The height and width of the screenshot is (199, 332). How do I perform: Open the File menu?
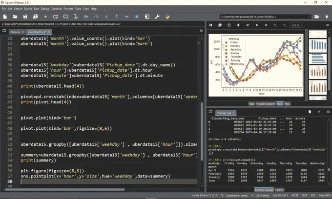coord(3,9)
